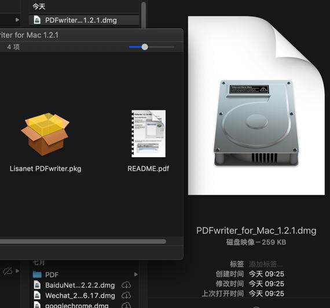Expand the PDF folder arrow
330x308 pixels.
136,274
